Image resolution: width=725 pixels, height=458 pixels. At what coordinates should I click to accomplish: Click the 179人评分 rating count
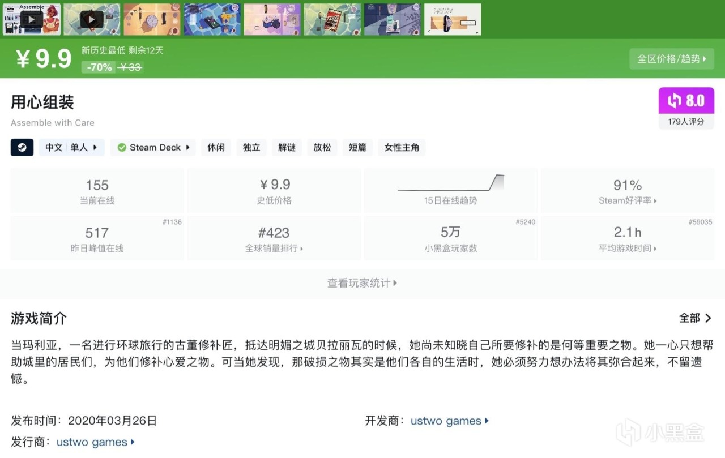(x=686, y=122)
